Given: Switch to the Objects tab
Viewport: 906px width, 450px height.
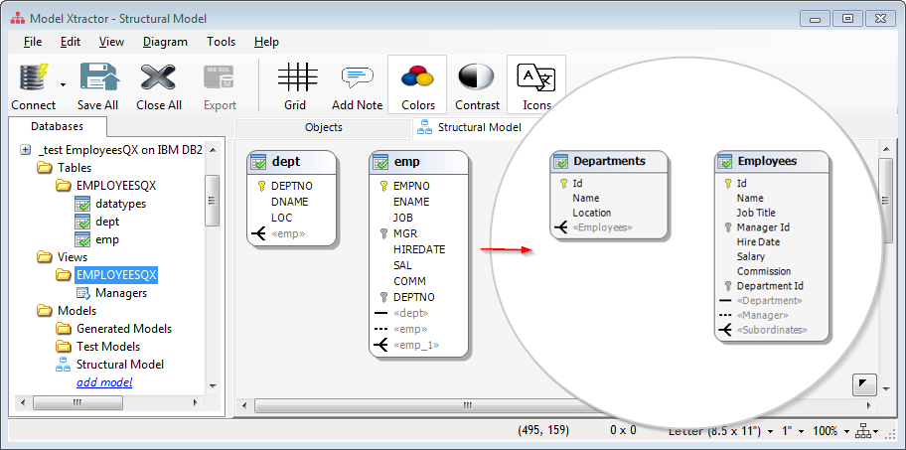Looking at the screenshot, I should coord(324,128).
